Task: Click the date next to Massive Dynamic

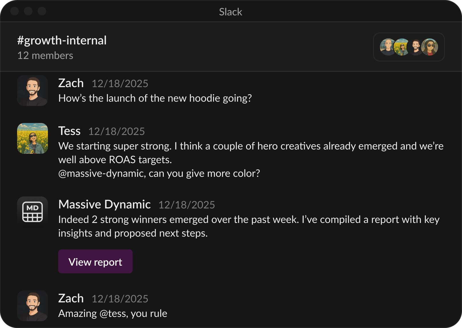Action: pos(187,205)
